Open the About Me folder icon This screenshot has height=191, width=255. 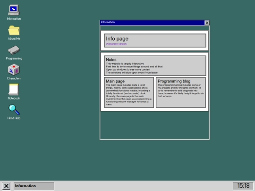pos(14,30)
